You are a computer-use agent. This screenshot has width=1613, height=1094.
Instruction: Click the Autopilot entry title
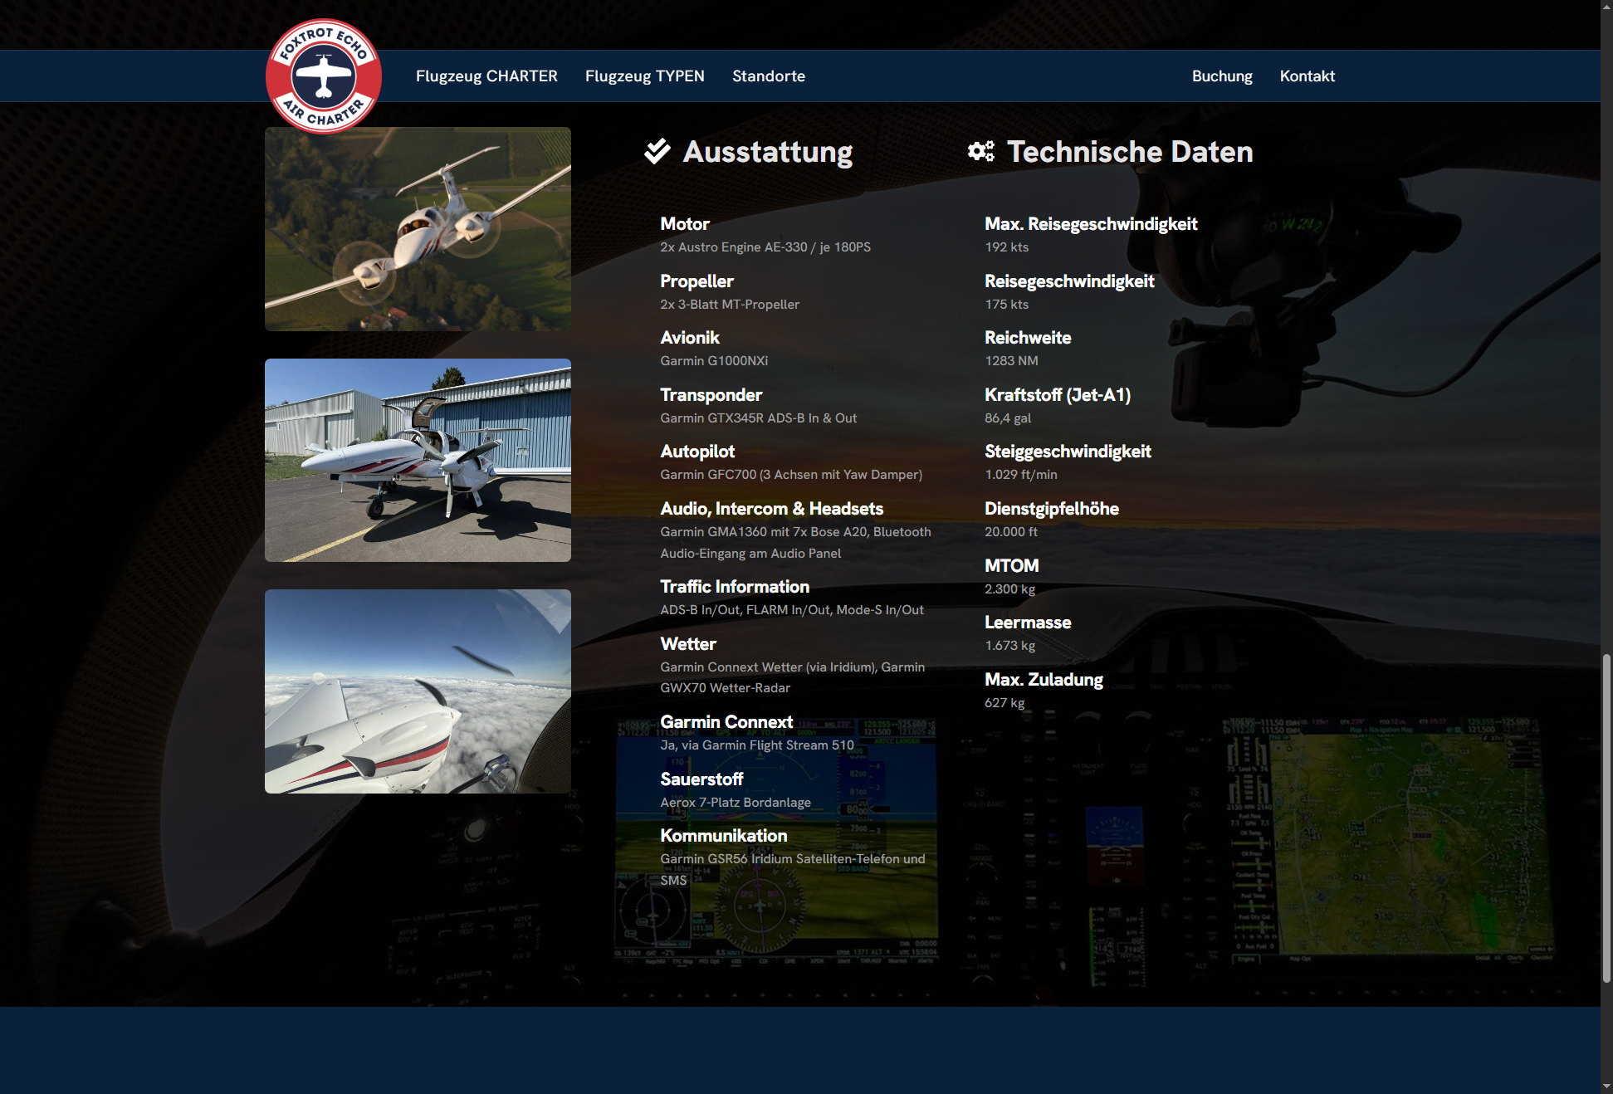pos(697,452)
